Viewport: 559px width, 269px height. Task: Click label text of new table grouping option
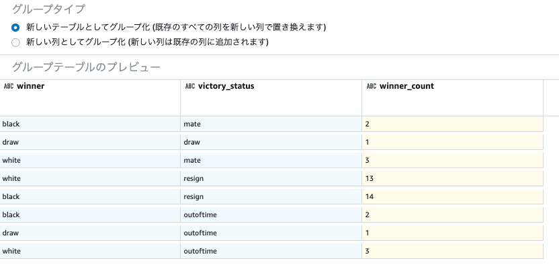tap(176, 28)
